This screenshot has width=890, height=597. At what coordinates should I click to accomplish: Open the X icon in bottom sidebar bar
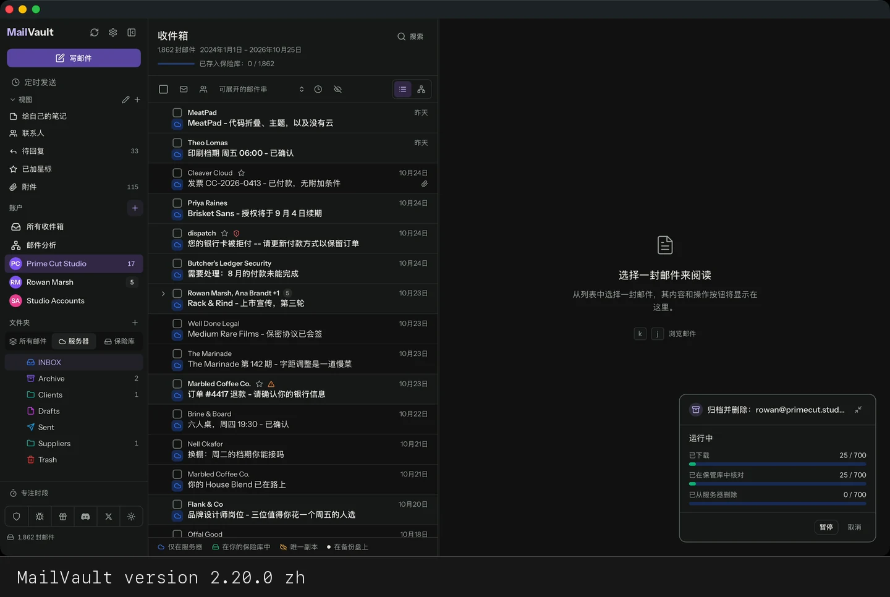coord(108,517)
